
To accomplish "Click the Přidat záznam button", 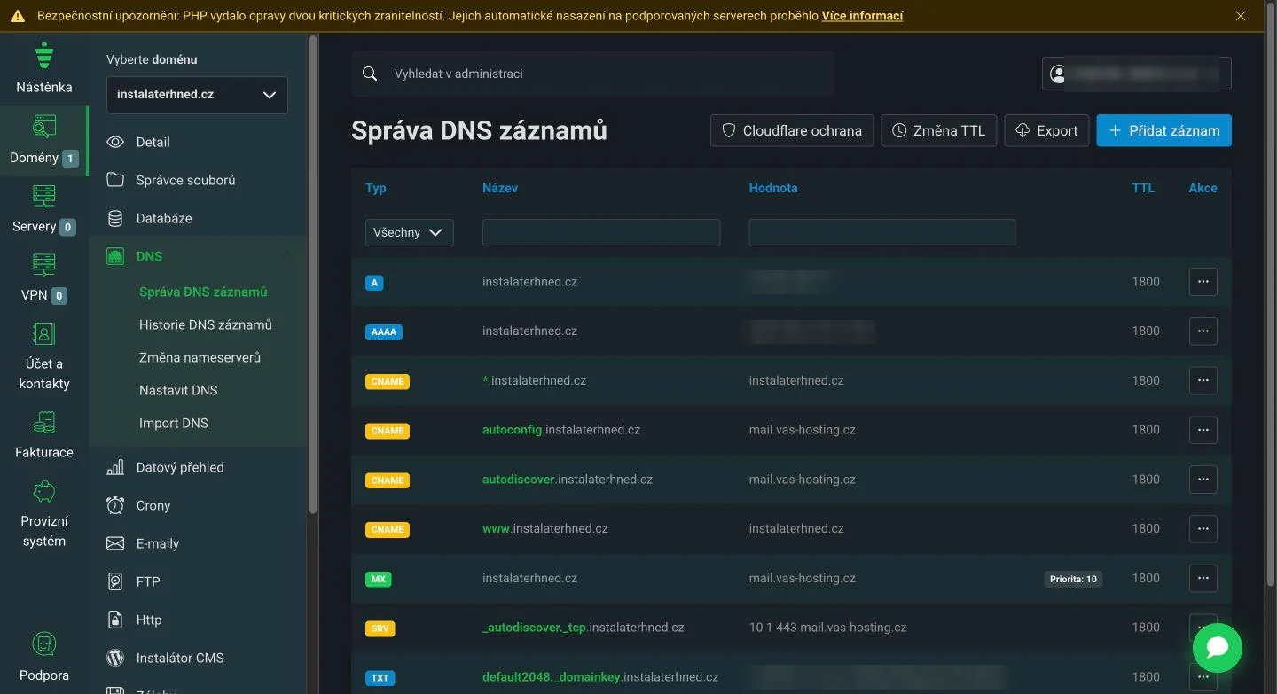I will tap(1163, 130).
